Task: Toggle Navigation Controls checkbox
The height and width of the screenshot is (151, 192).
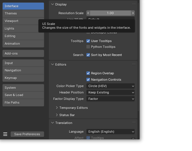Action: point(88,80)
